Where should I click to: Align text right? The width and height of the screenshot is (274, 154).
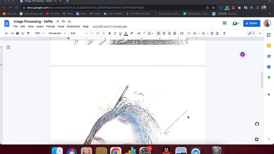(x=169, y=33)
